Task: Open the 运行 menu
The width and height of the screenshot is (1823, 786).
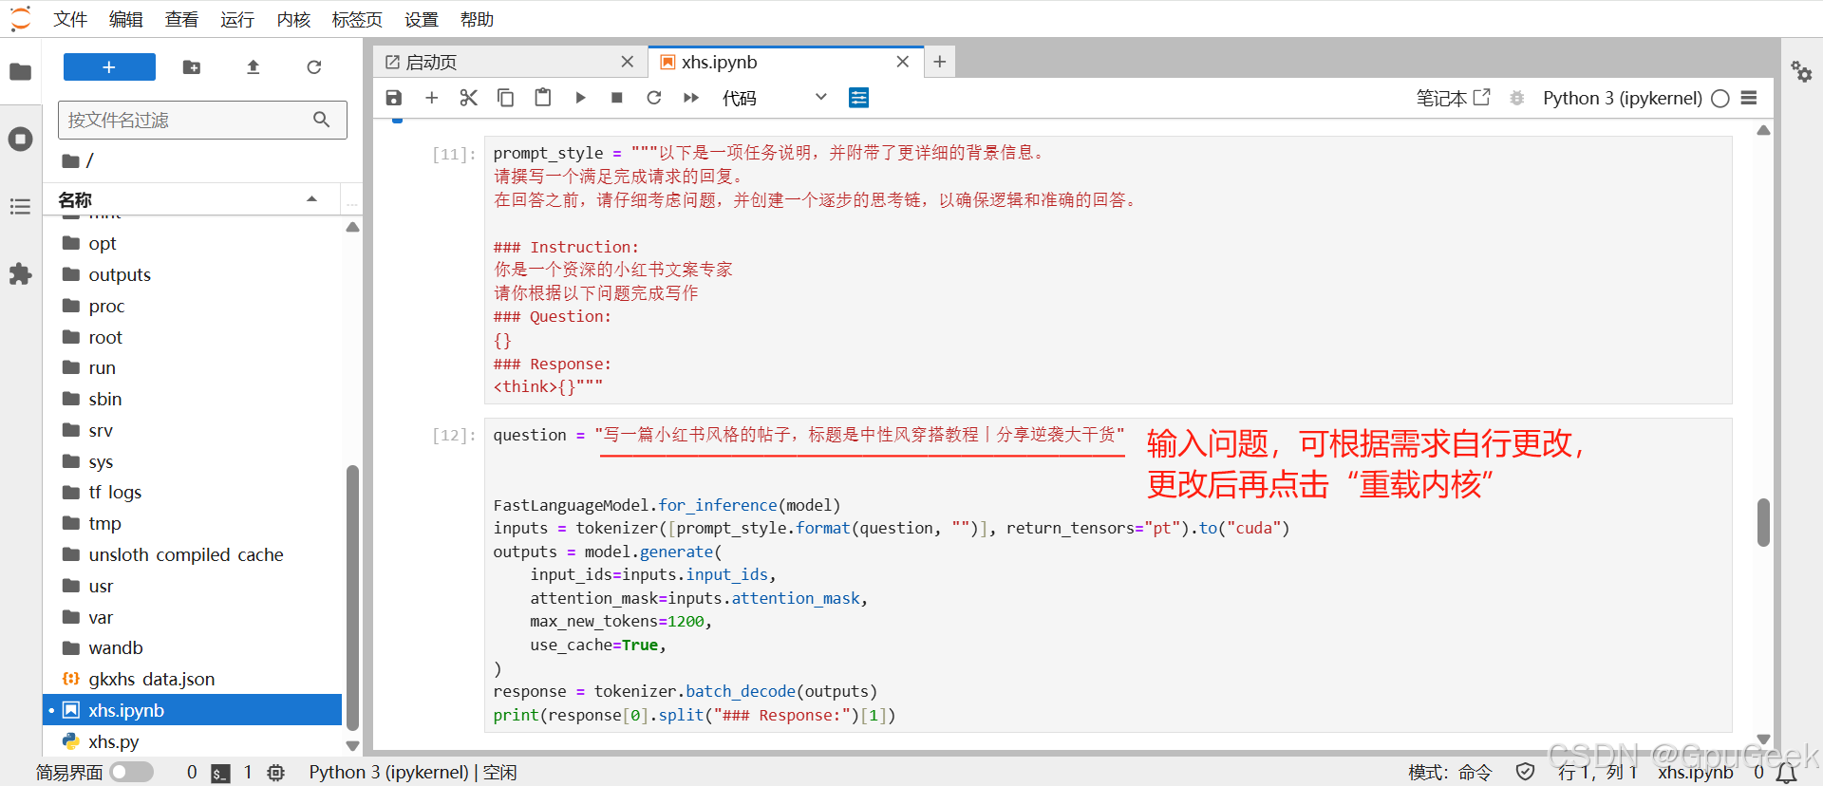Action: click(237, 19)
